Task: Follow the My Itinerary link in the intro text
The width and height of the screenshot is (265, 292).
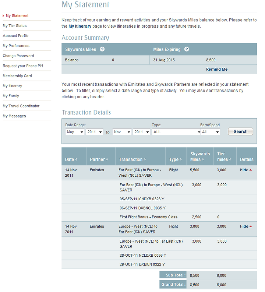Action: tap(80, 26)
